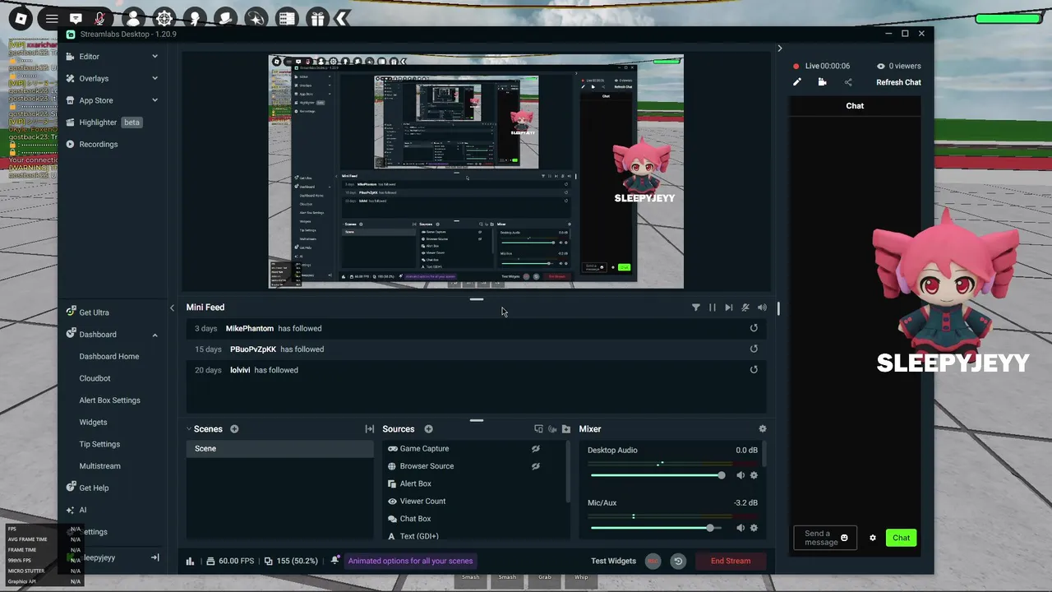1052x592 pixels.
Task: Mute Mic/Aux speaker icon
Action: [741, 528]
